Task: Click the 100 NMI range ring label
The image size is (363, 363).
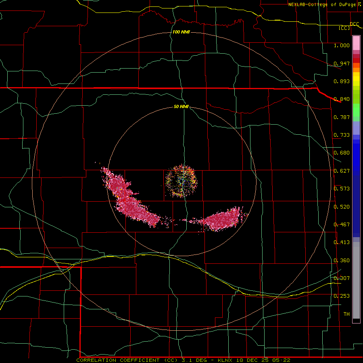Action: pos(181,32)
